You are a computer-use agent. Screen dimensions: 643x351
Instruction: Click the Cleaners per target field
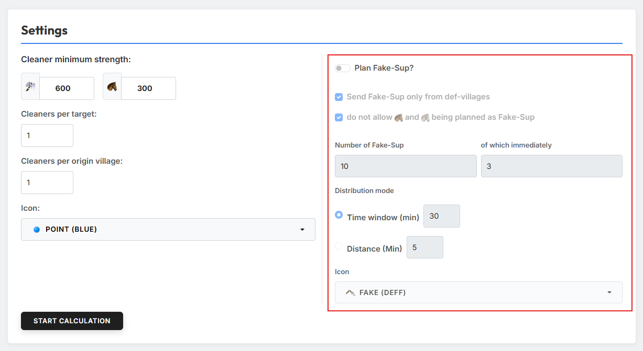tap(47, 135)
